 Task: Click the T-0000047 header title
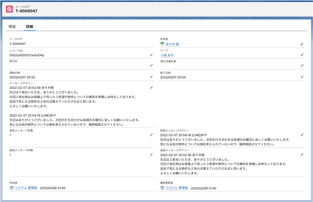pyautogui.click(x=26, y=11)
